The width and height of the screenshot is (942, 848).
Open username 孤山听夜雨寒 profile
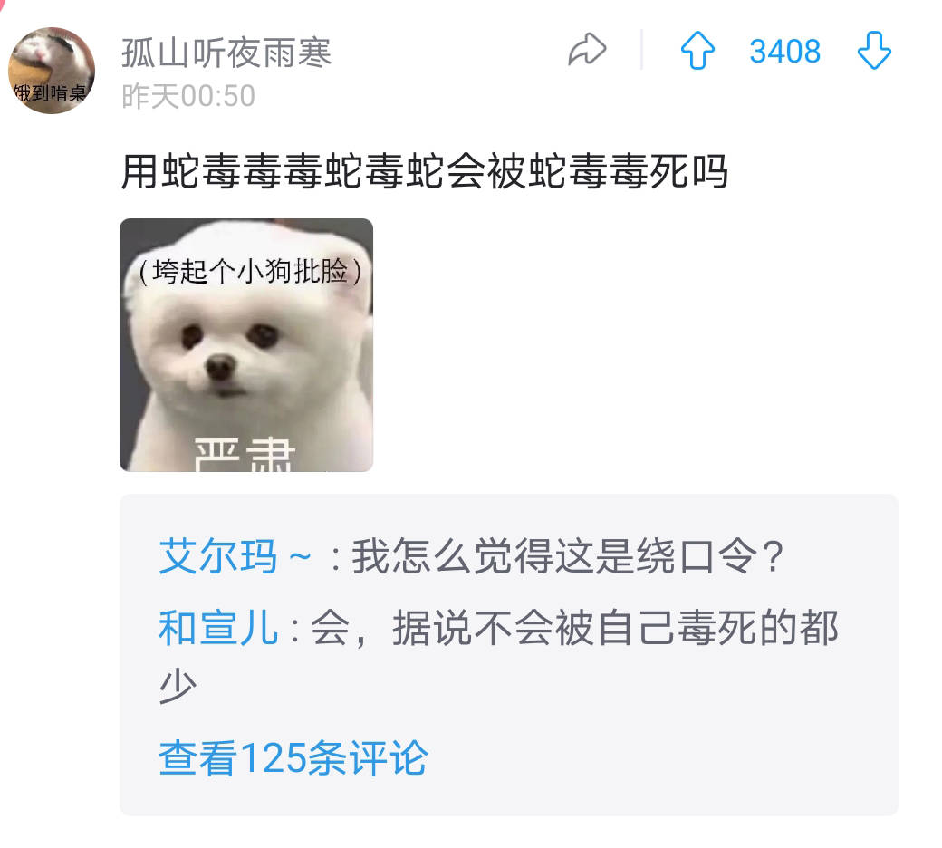[x=226, y=53]
